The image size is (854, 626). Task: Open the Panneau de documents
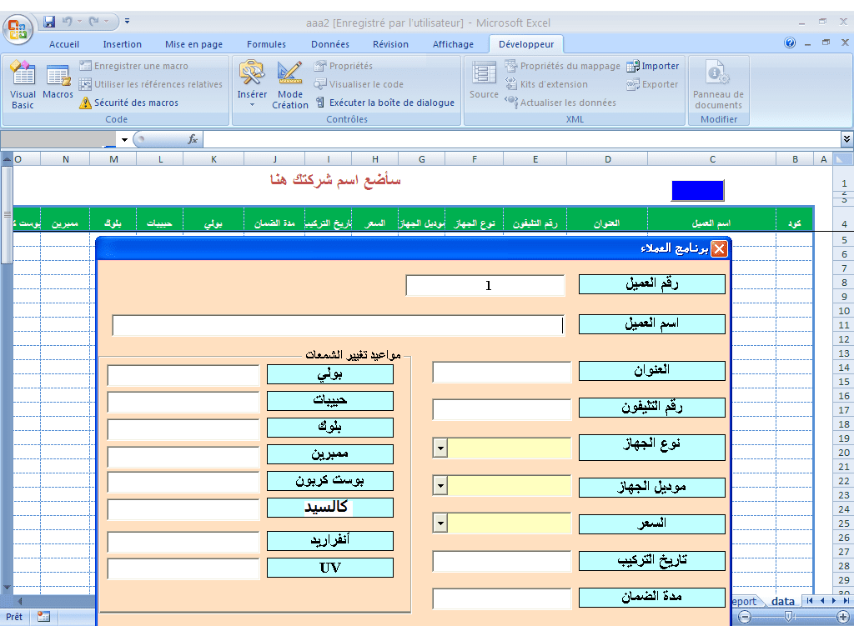(x=718, y=84)
